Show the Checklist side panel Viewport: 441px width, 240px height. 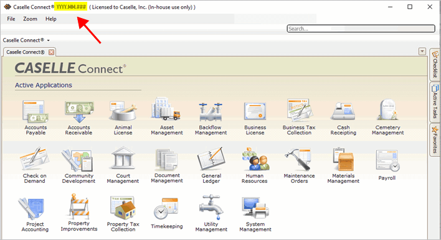click(435, 64)
